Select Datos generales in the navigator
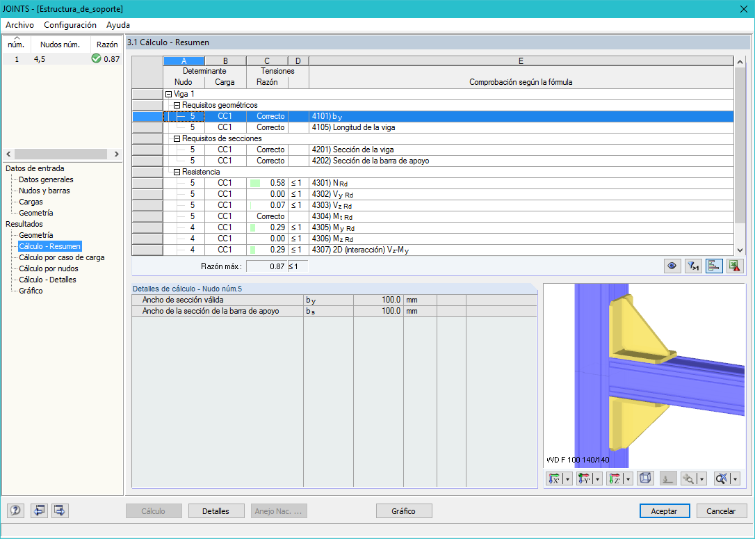This screenshot has width=755, height=539. coord(46,179)
